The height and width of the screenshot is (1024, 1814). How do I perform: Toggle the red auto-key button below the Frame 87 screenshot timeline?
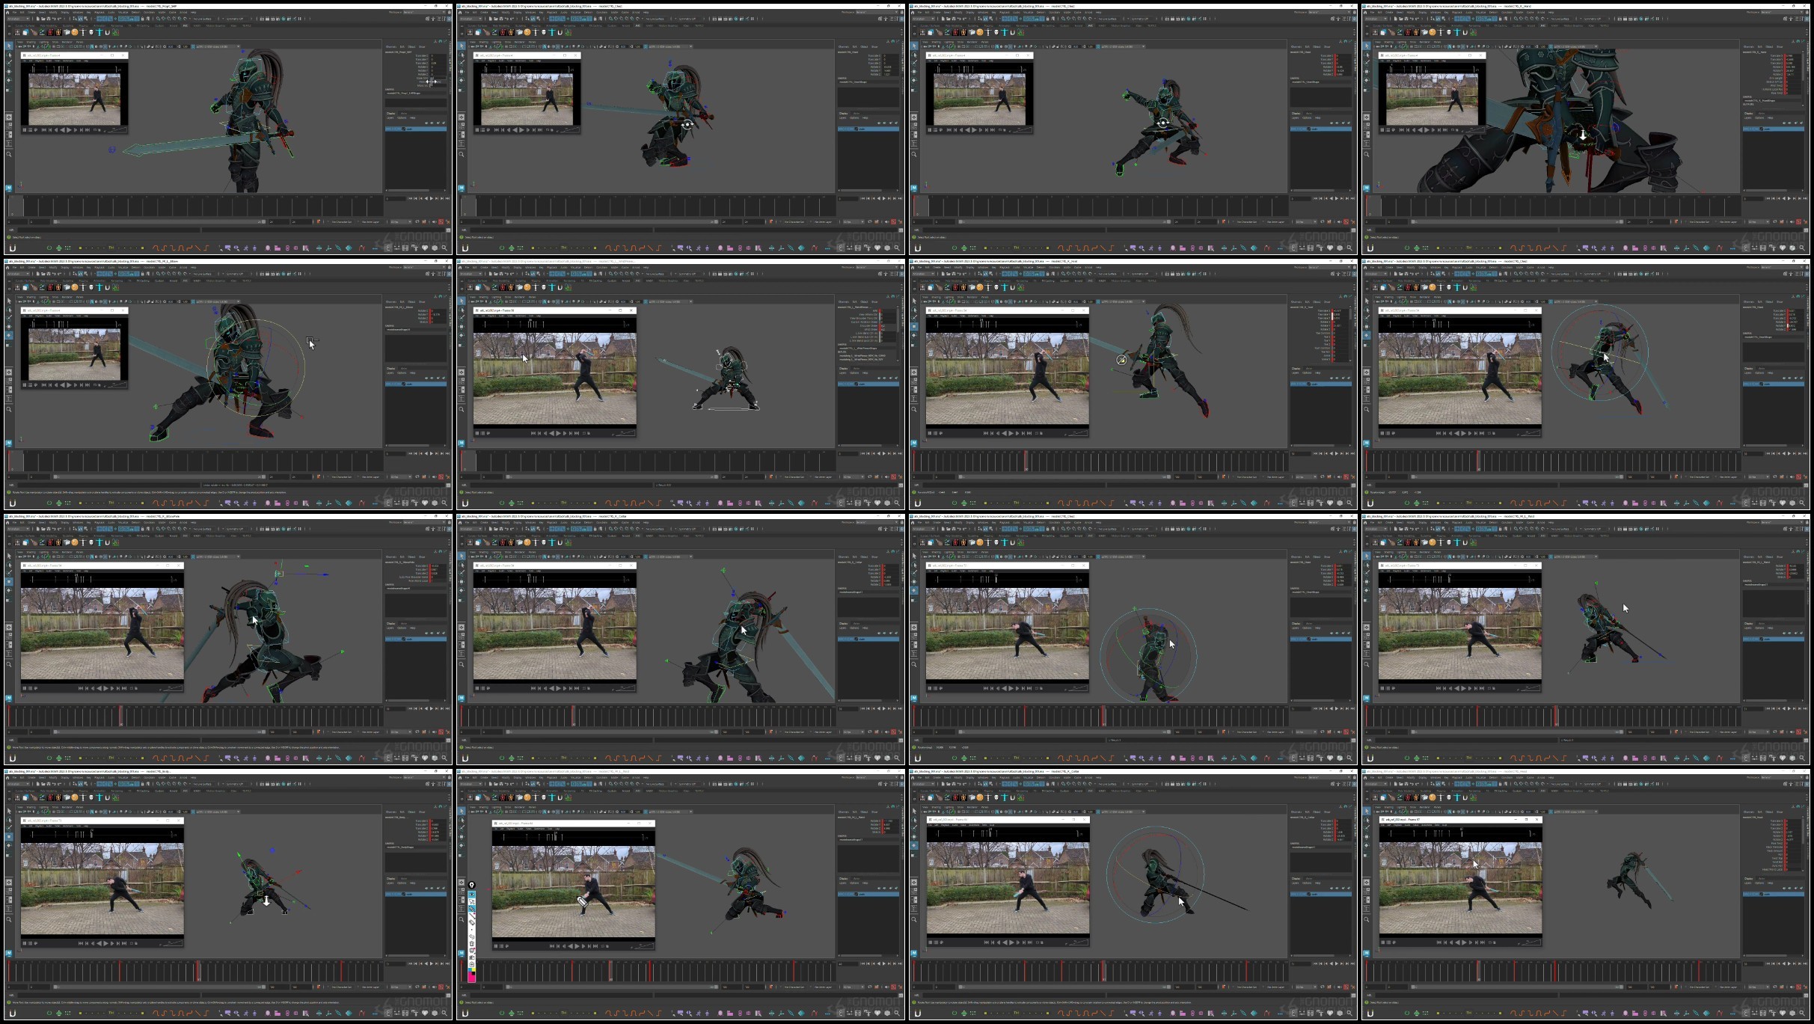[x=1798, y=987]
